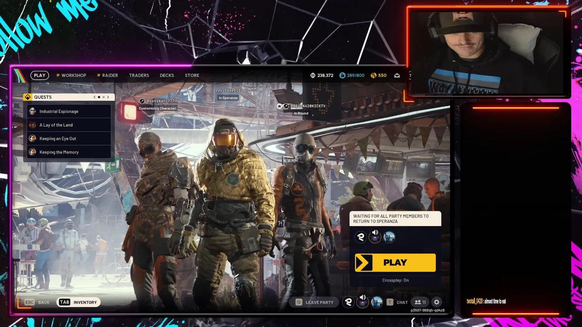This screenshot has height=327, width=582.
Task: Click the T key icon beside Chat
Action: 390,302
